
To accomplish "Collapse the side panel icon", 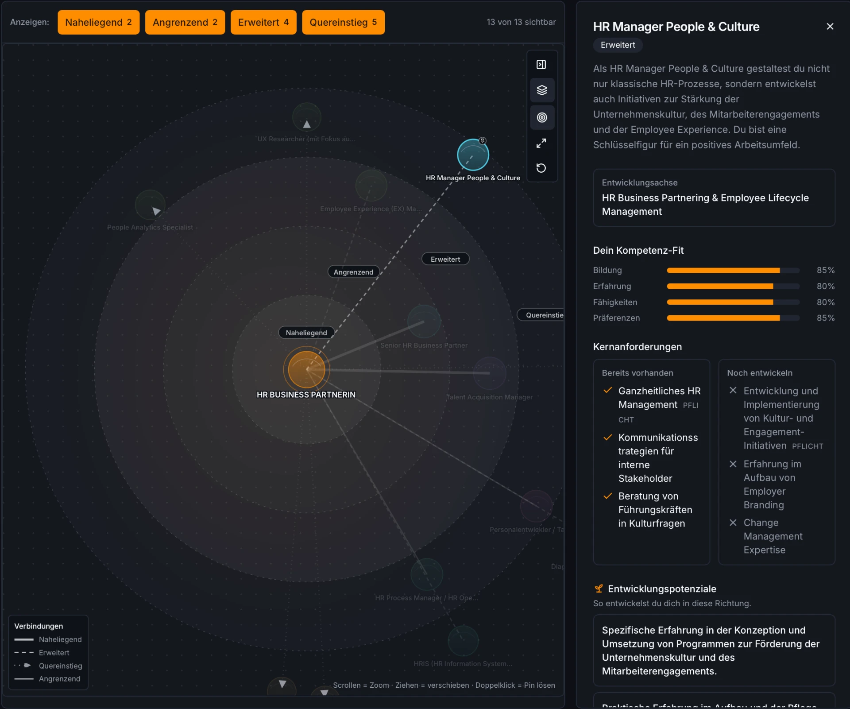I will pos(541,65).
